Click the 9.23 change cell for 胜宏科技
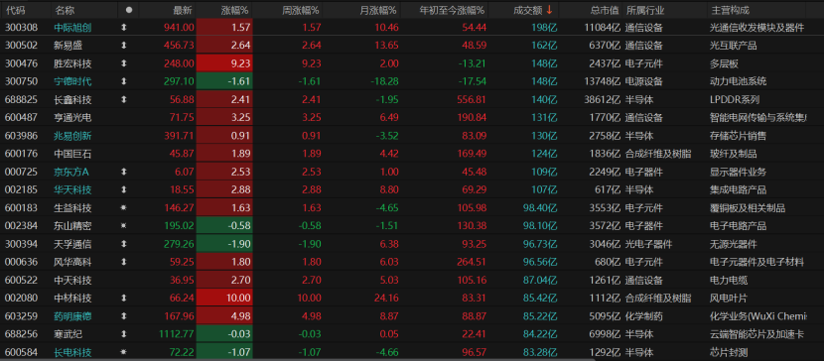The height and width of the screenshot is (361, 824). [224, 64]
